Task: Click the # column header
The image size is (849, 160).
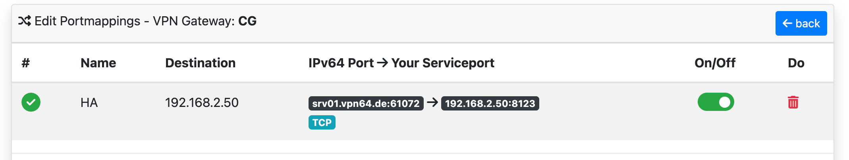Action: [x=26, y=63]
